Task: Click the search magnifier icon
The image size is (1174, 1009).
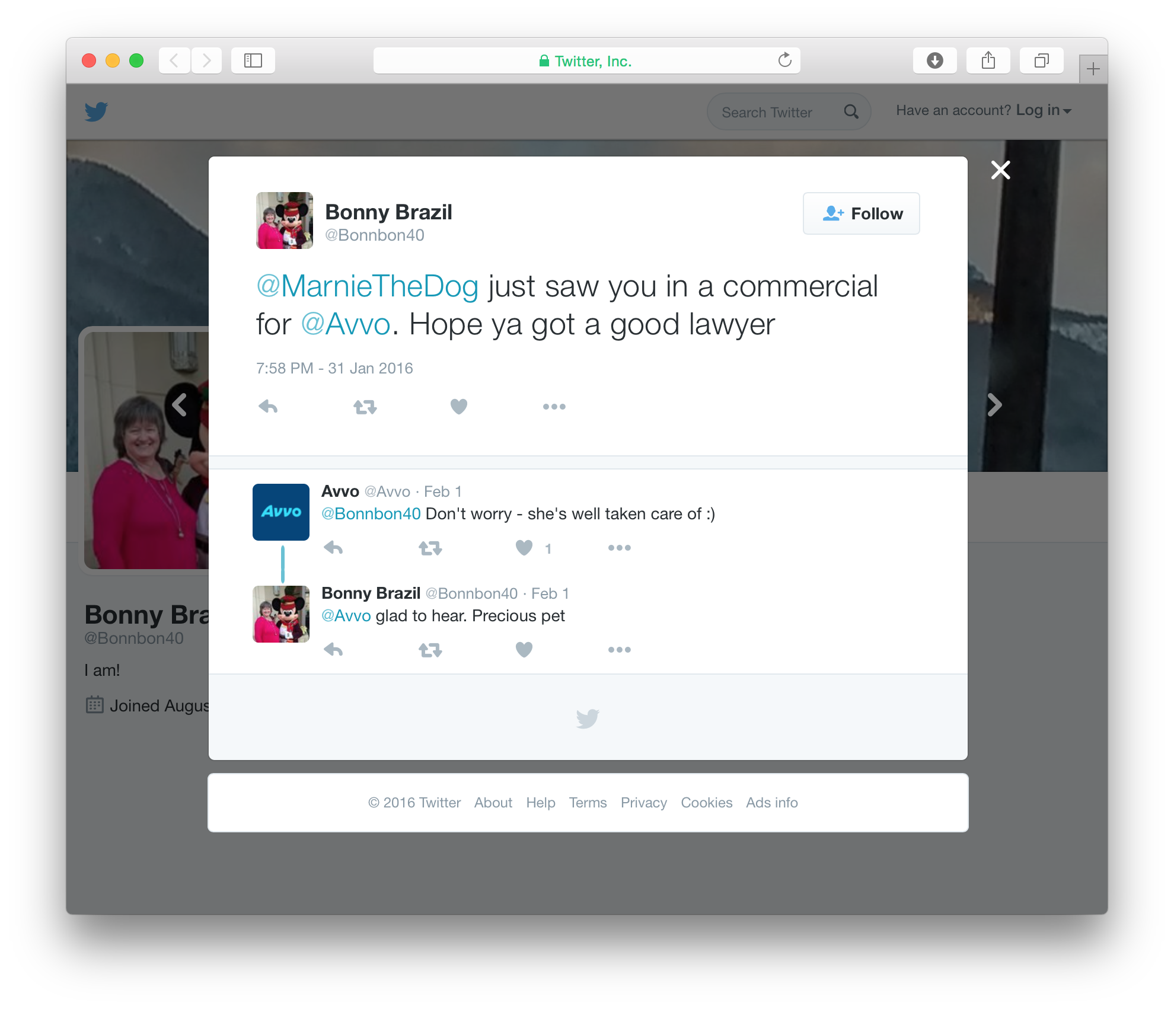Action: 851,111
